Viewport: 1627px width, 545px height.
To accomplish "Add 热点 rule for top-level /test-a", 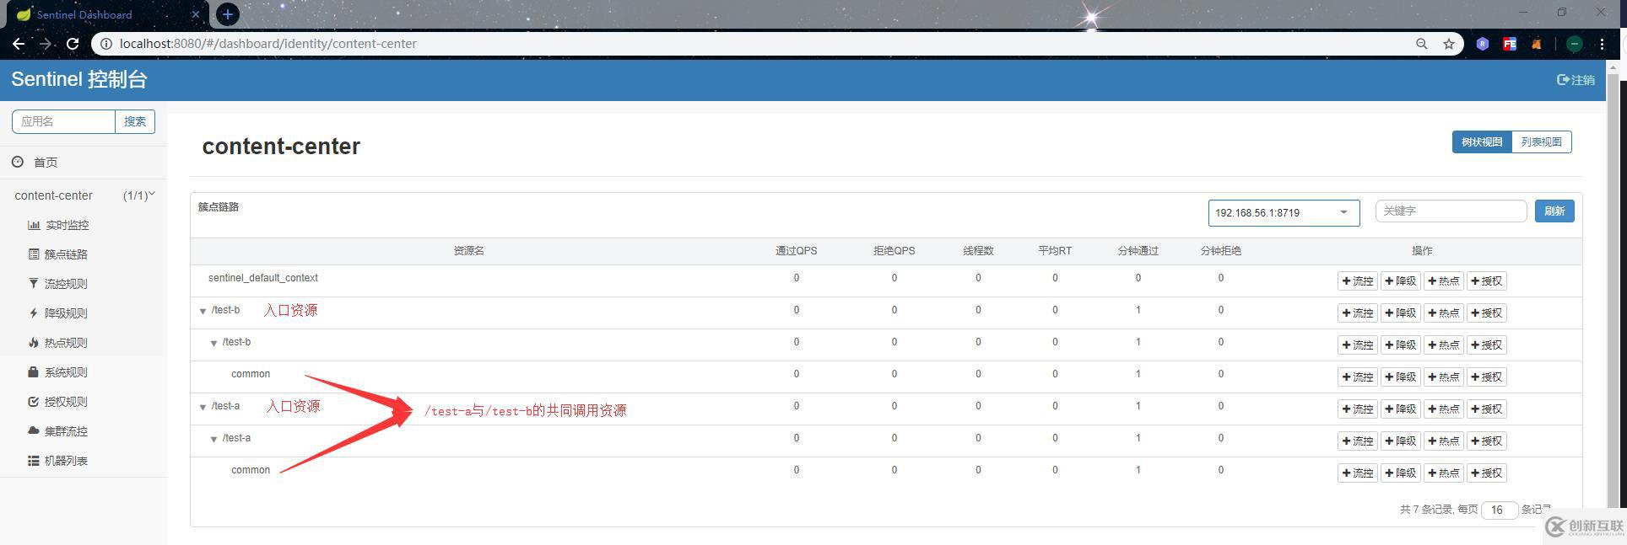I will pyautogui.click(x=1444, y=409).
